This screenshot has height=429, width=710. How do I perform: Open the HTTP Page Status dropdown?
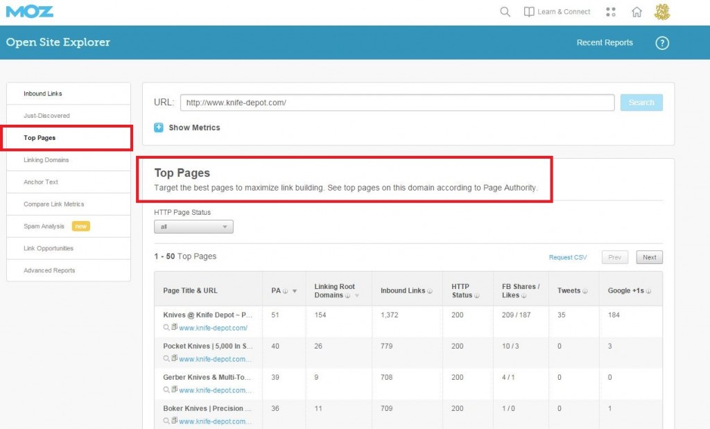click(x=193, y=227)
